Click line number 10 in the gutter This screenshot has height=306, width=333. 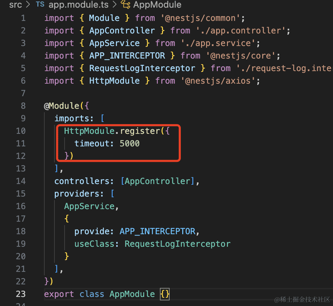click(x=21, y=131)
